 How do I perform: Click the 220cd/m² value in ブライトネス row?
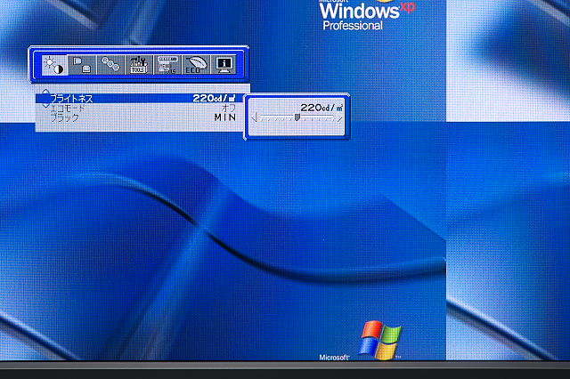(x=215, y=98)
